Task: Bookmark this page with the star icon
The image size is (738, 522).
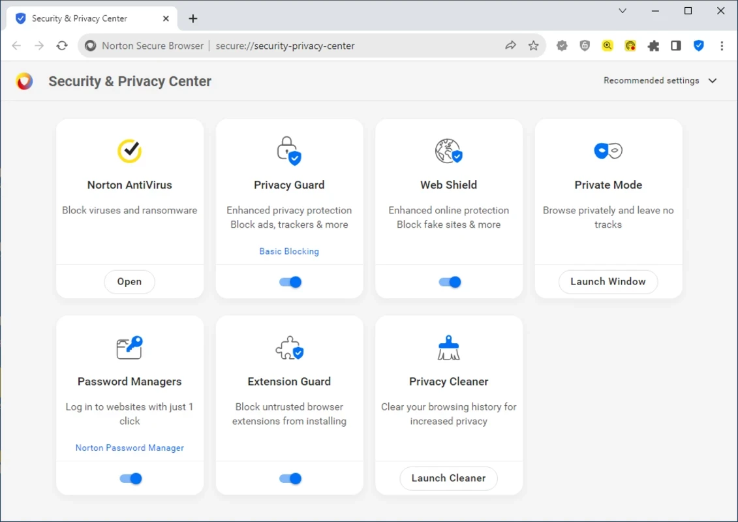Action: tap(533, 46)
